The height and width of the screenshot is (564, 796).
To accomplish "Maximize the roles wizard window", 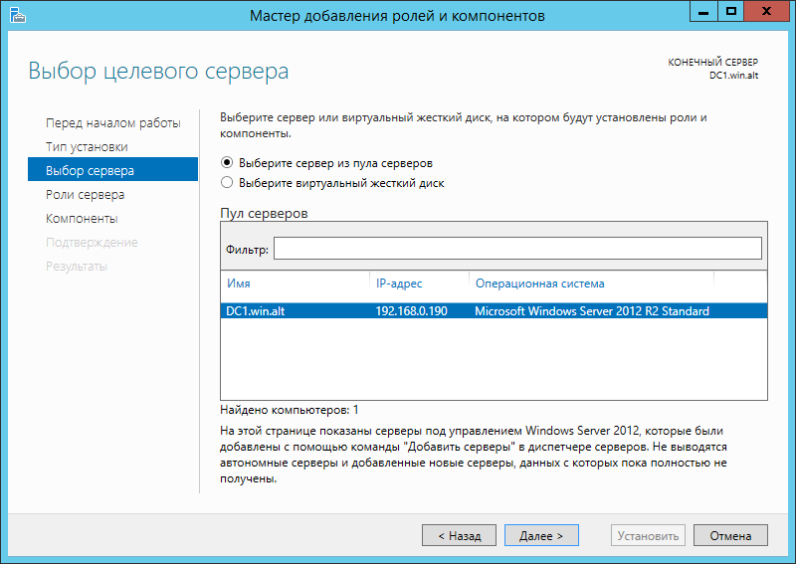I will point(731,12).
